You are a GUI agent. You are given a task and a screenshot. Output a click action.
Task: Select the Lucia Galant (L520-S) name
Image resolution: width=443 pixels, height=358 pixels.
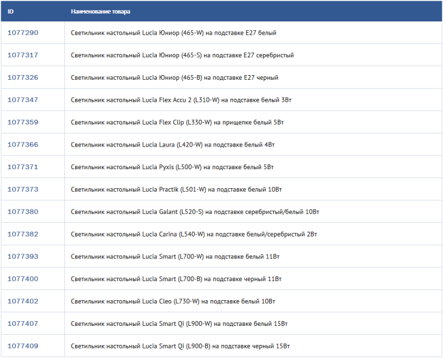click(x=195, y=212)
